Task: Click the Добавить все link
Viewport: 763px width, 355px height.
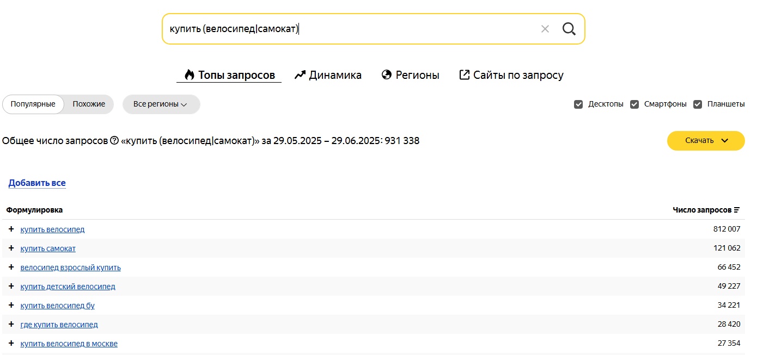Action: point(36,183)
